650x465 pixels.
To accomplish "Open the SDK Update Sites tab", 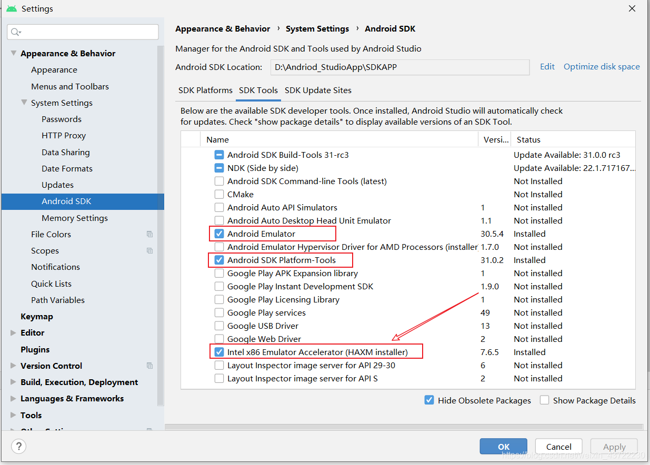I will point(318,90).
